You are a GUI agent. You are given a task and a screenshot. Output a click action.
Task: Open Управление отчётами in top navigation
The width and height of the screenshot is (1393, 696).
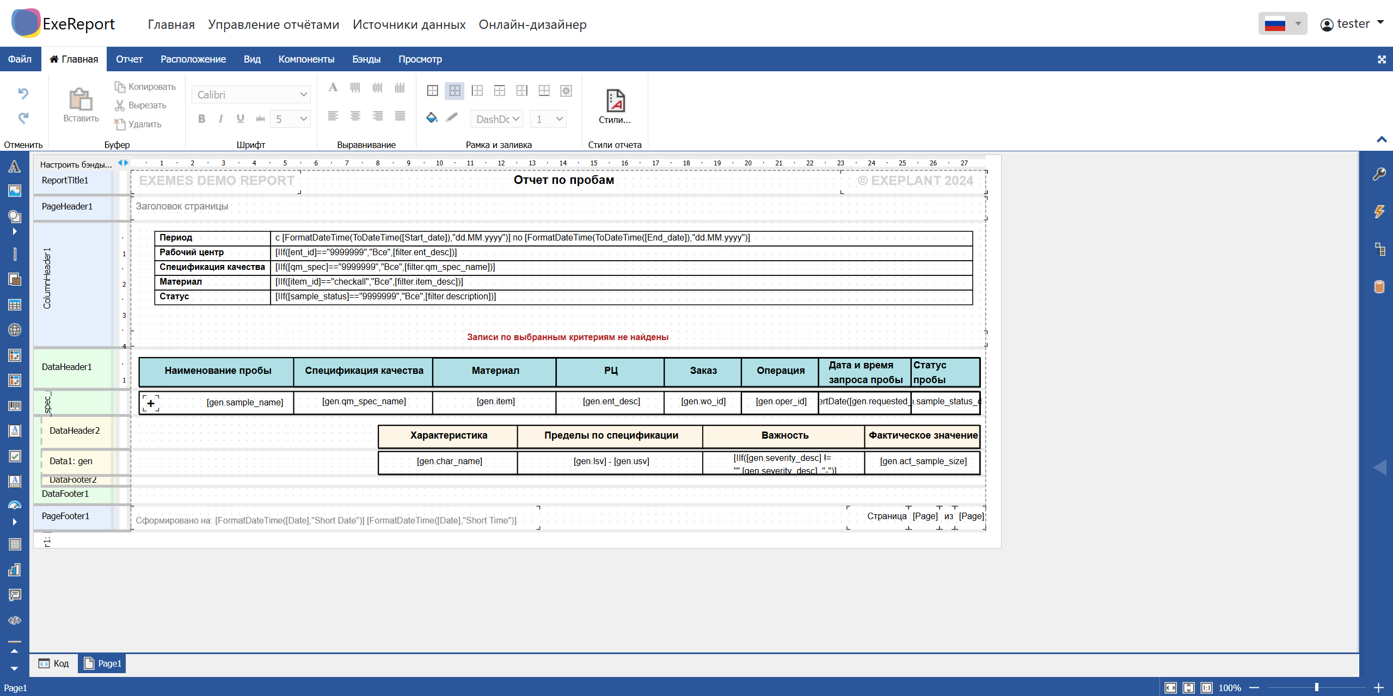tap(273, 24)
